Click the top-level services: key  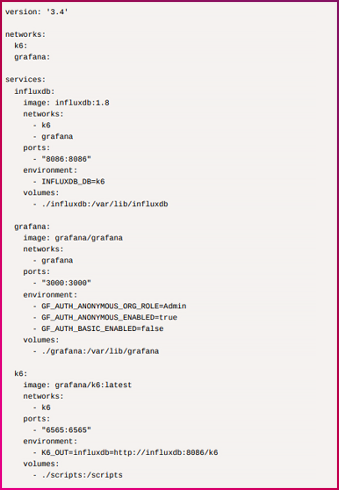[x=25, y=80]
